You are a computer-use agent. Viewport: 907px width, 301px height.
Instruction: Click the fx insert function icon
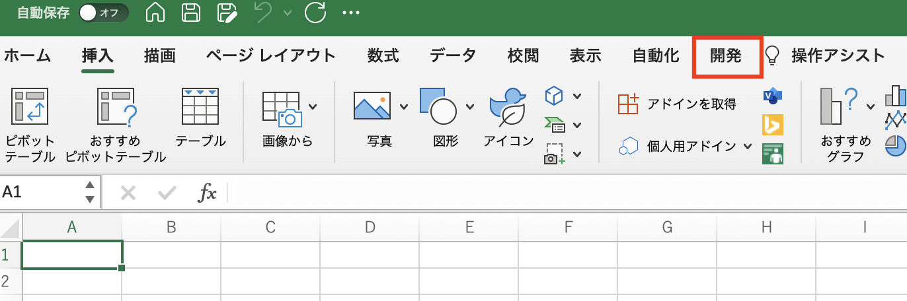click(208, 193)
